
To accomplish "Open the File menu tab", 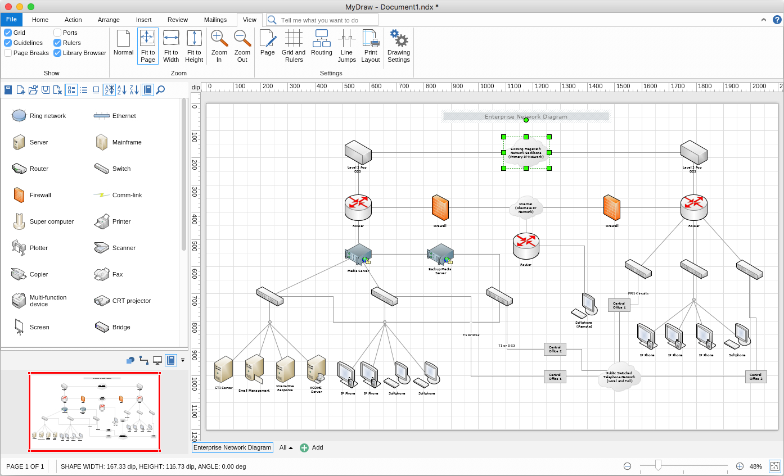I will coord(11,20).
